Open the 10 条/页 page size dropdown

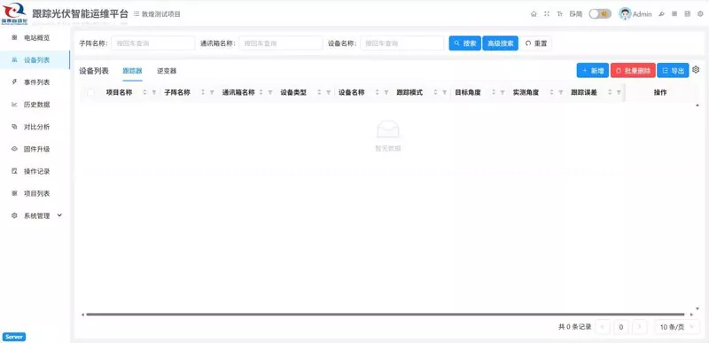coord(677,327)
